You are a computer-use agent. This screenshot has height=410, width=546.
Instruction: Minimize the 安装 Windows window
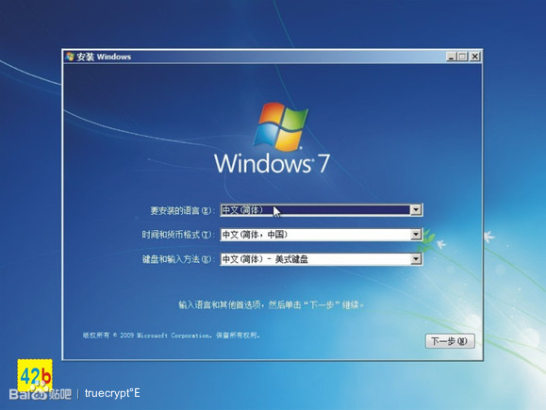(x=452, y=57)
